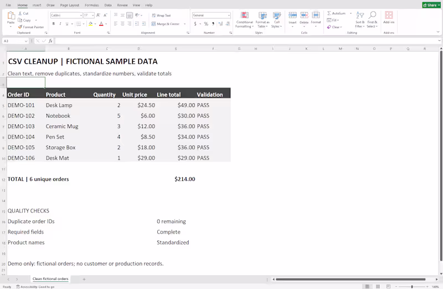
Task: Click the red Font Color swatch
Action: 101,24
